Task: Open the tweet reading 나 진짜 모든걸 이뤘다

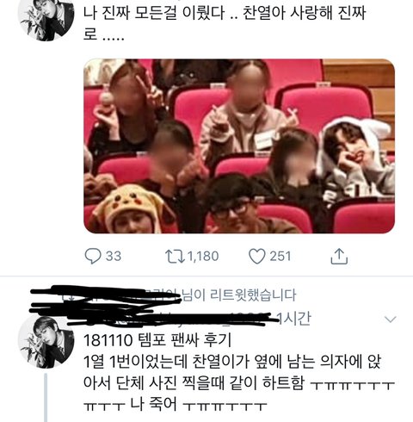Action: pyautogui.click(x=225, y=23)
